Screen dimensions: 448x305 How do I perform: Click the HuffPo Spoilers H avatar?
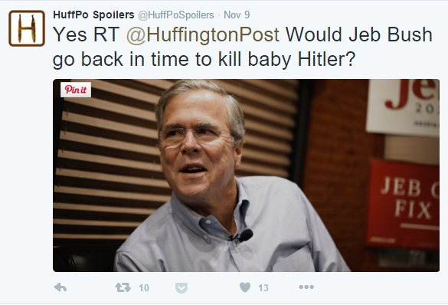[27, 28]
